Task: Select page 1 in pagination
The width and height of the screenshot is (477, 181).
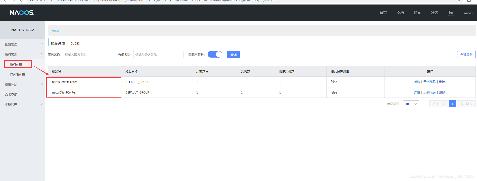Action: [x=452, y=104]
